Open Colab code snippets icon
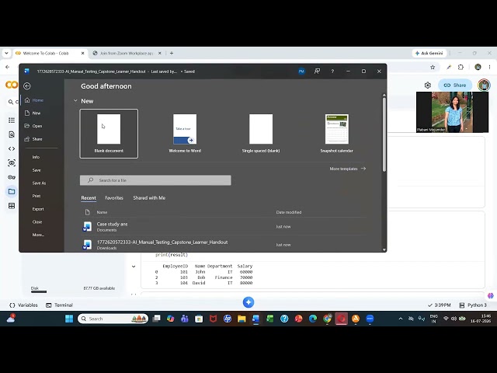This screenshot has width=497, height=373. (12, 148)
